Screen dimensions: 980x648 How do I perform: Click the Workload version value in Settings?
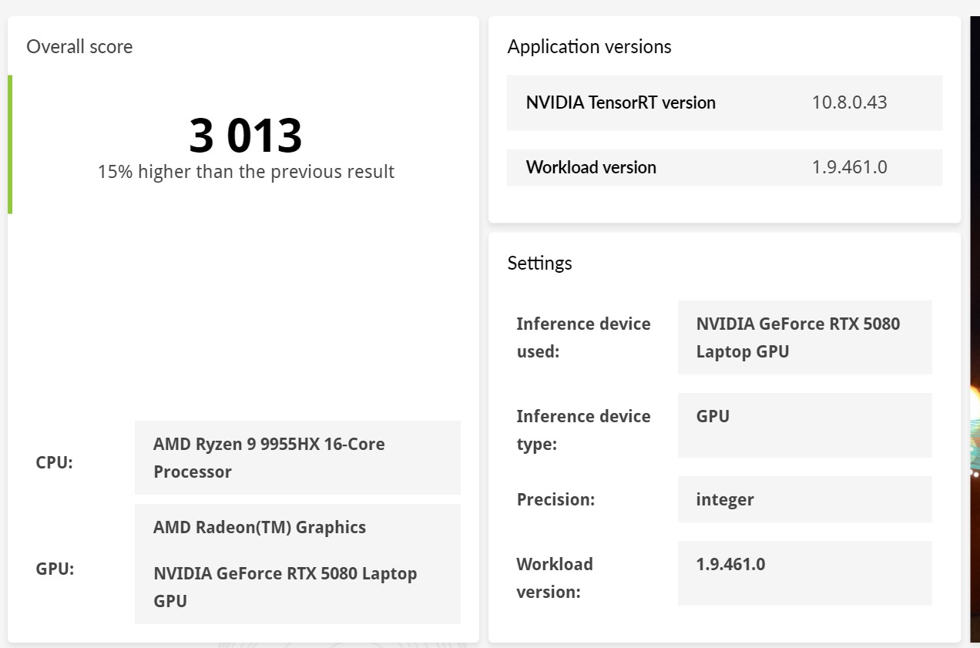pos(730,564)
